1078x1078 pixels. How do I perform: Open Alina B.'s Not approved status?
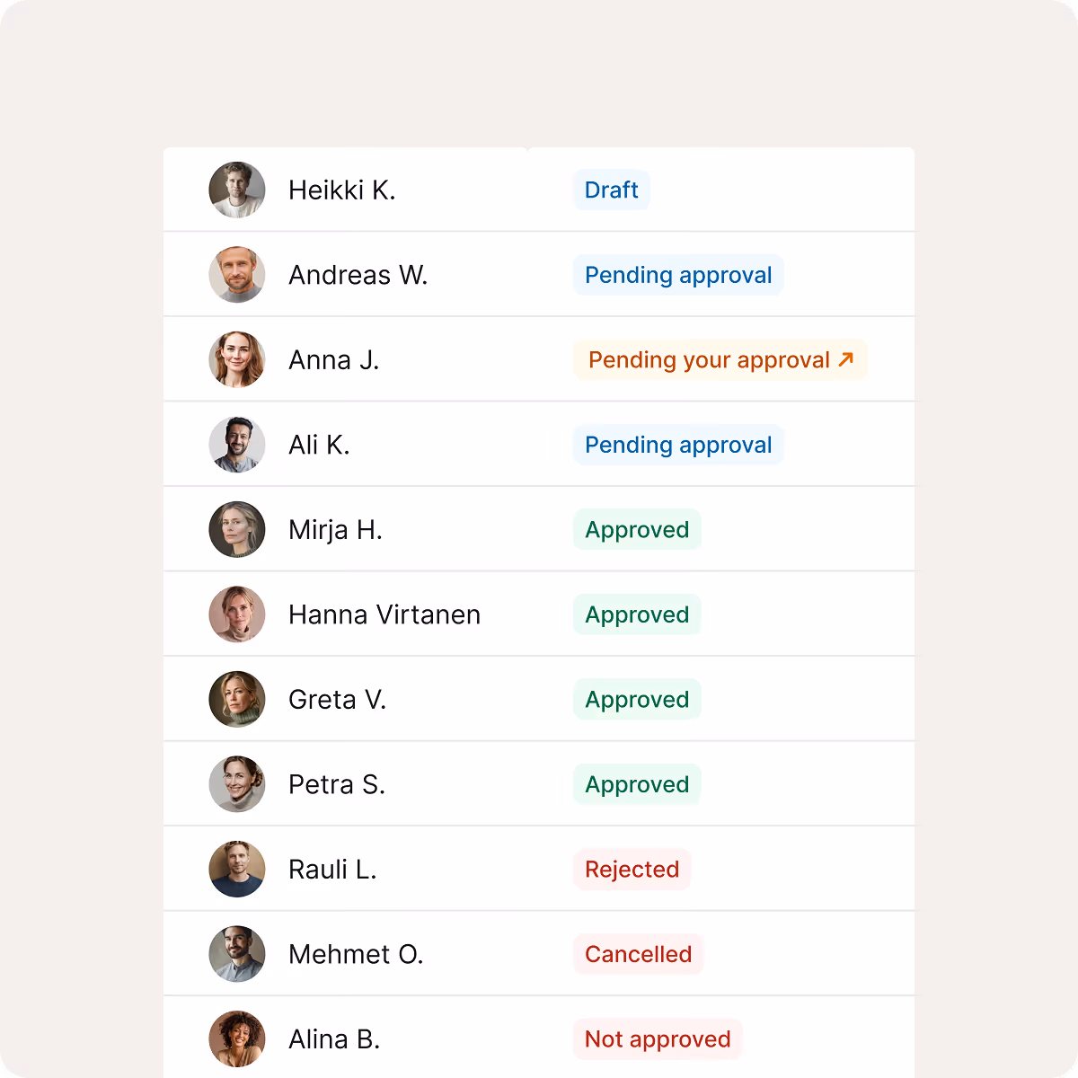coord(657,1038)
